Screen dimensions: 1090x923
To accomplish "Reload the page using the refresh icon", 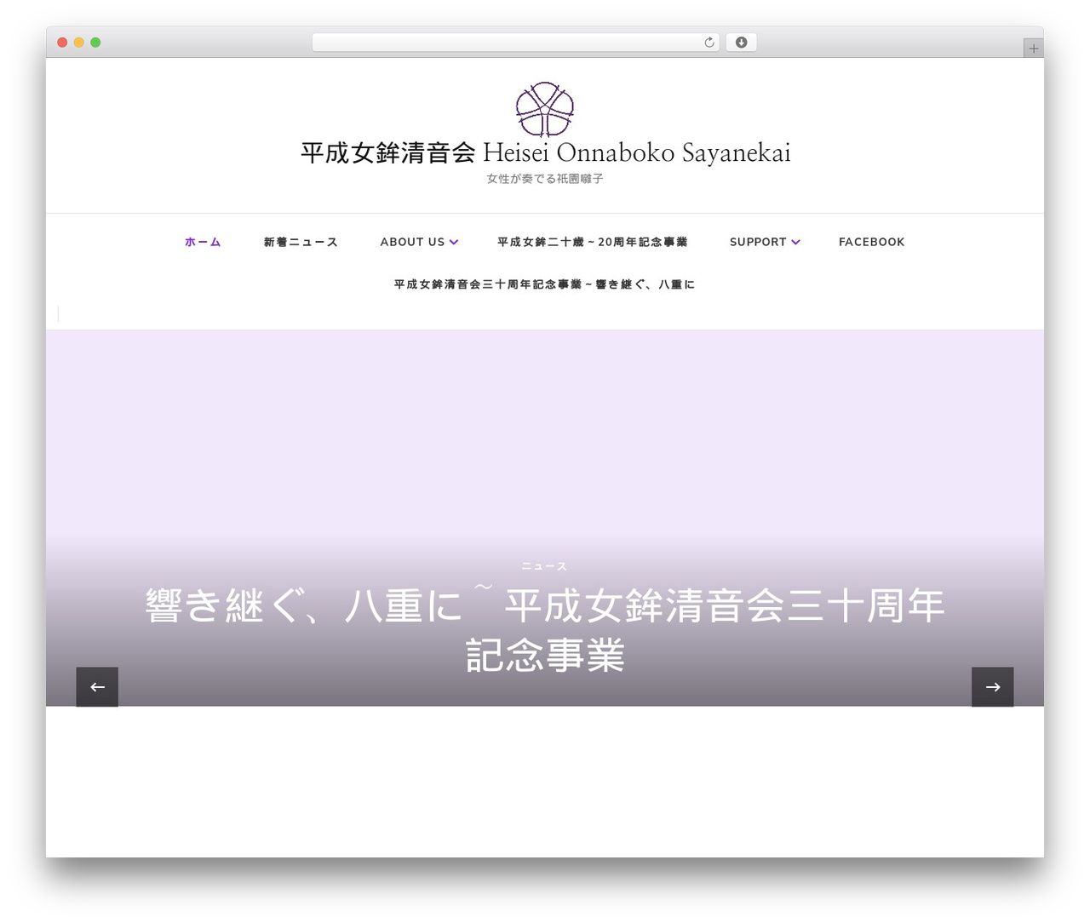I will [x=708, y=43].
